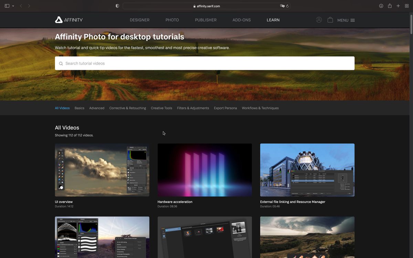This screenshot has height=258, width=413.
Task: Show tab overview with the grid icon
Action: tap(406, 6)
